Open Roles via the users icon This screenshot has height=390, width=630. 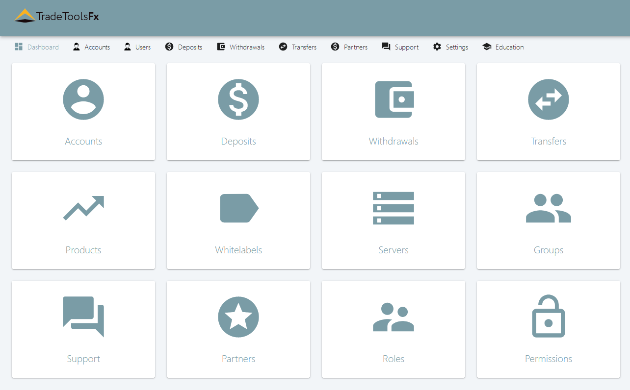(393, 317)
